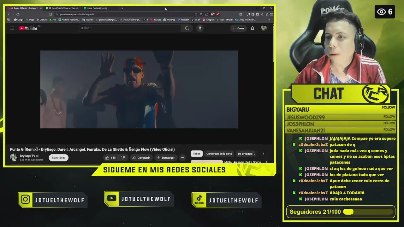Open the Mattei, Arcangel, De La Ghetto suggested video
This screenshot has width=404, height=227.
click(243, 162)
